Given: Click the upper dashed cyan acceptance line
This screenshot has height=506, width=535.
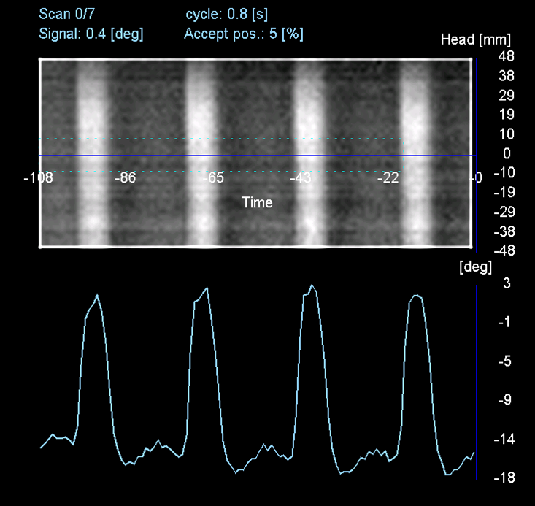Looking at the screenshot, I should point(219,139).
